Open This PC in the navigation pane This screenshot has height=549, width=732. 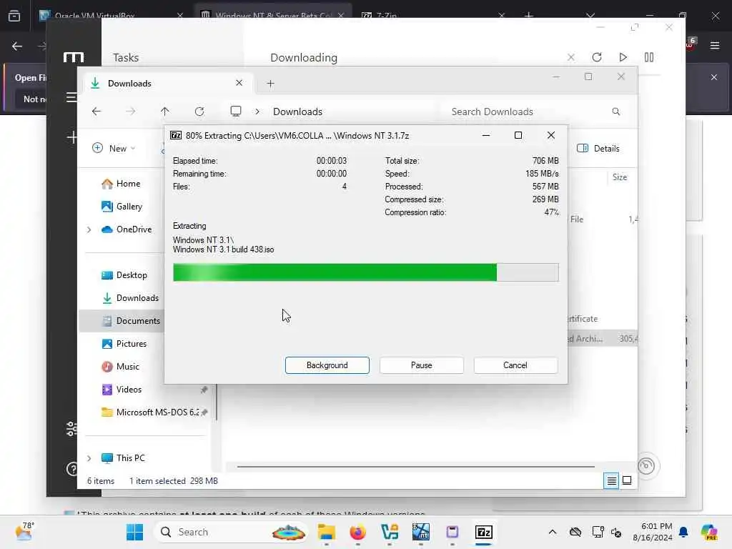tap(123, 458)
